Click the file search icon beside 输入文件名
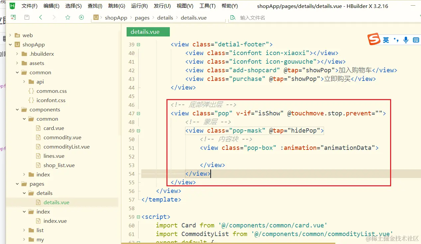This screenshot has height=244, width=421. (x=233, y=18)
